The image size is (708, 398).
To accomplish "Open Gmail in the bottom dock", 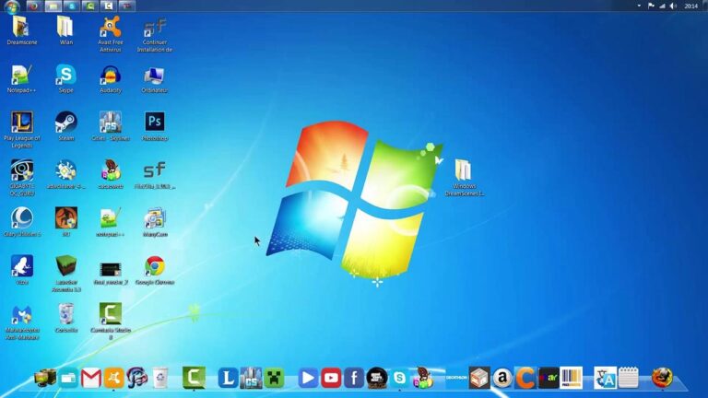I will click(x=90, y=378).
